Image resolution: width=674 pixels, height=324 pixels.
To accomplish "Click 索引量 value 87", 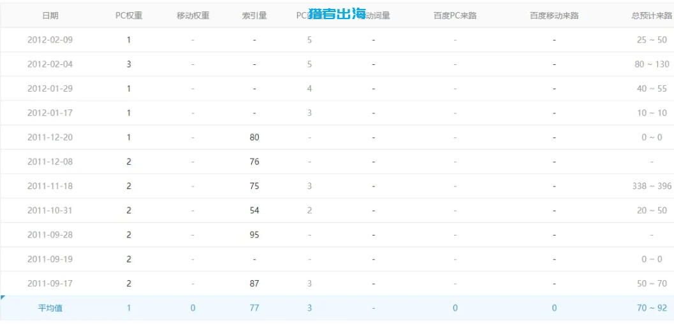I will click(x=254, y=284).
